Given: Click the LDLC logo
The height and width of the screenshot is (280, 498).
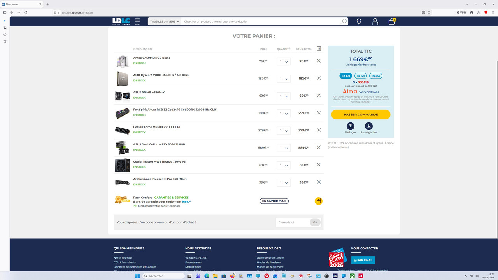Looking at the screenshot, I should click(x=121, y=21).
